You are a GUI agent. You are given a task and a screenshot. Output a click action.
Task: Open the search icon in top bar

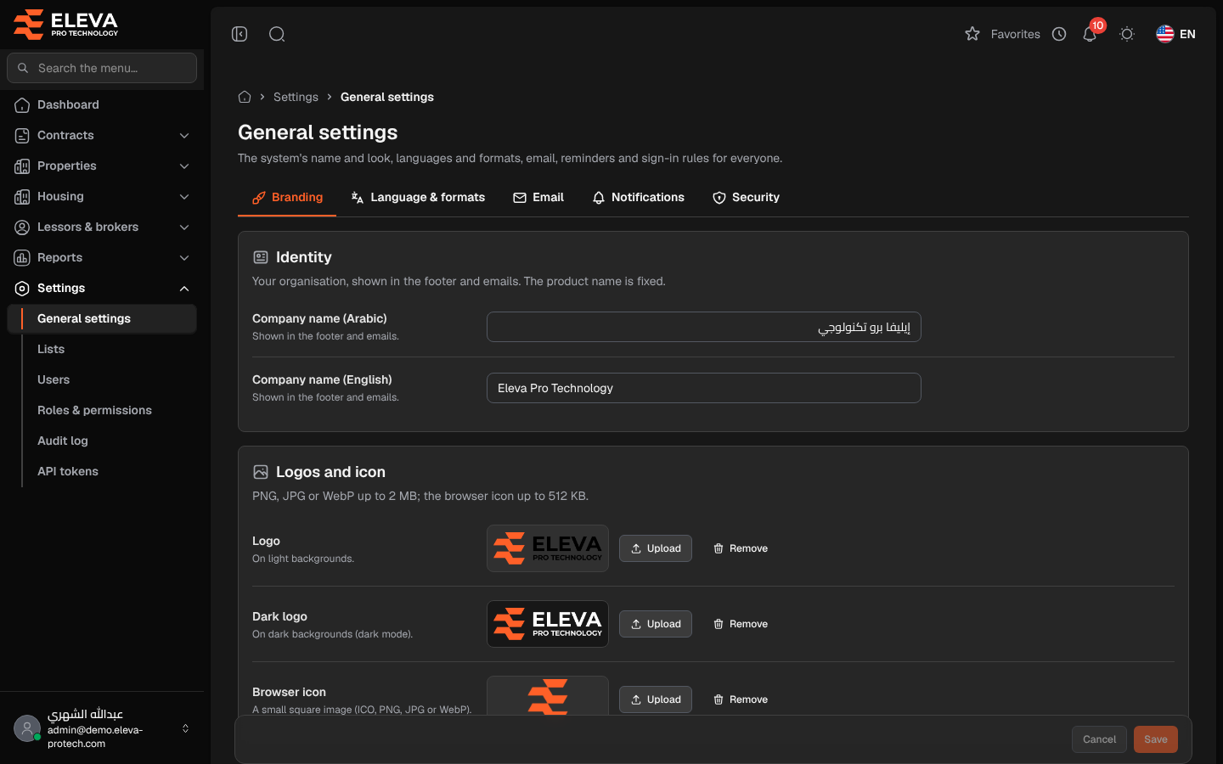277,34
